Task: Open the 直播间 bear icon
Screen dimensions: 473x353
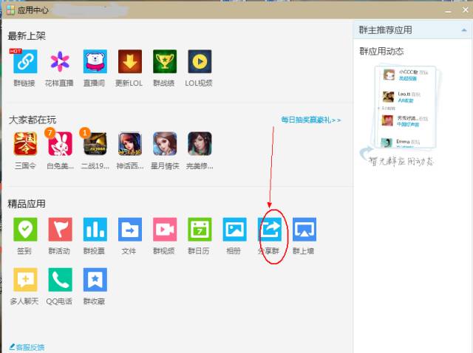Action: pyautogui.click(x=95, y=61)
